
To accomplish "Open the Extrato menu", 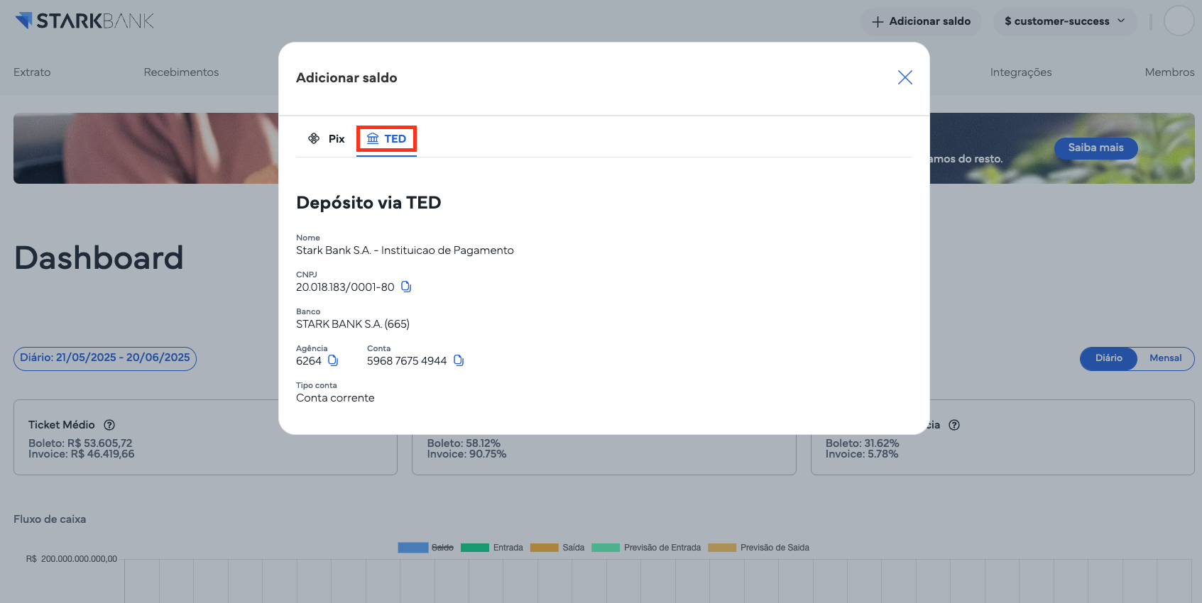I will [32, 72].
